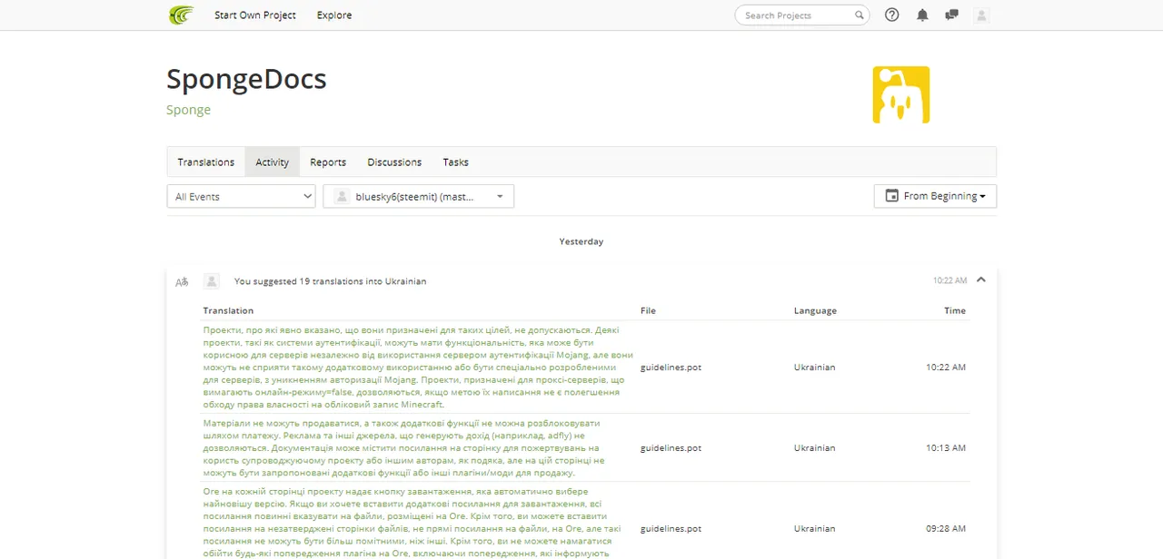Open the notifications bell icon
This screenshot has width=1163, height=559.
click(922, 15)
